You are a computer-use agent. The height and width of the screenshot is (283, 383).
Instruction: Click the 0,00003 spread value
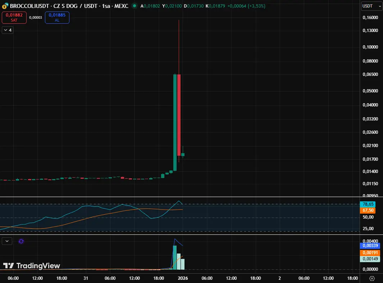(x=36, y=18)
